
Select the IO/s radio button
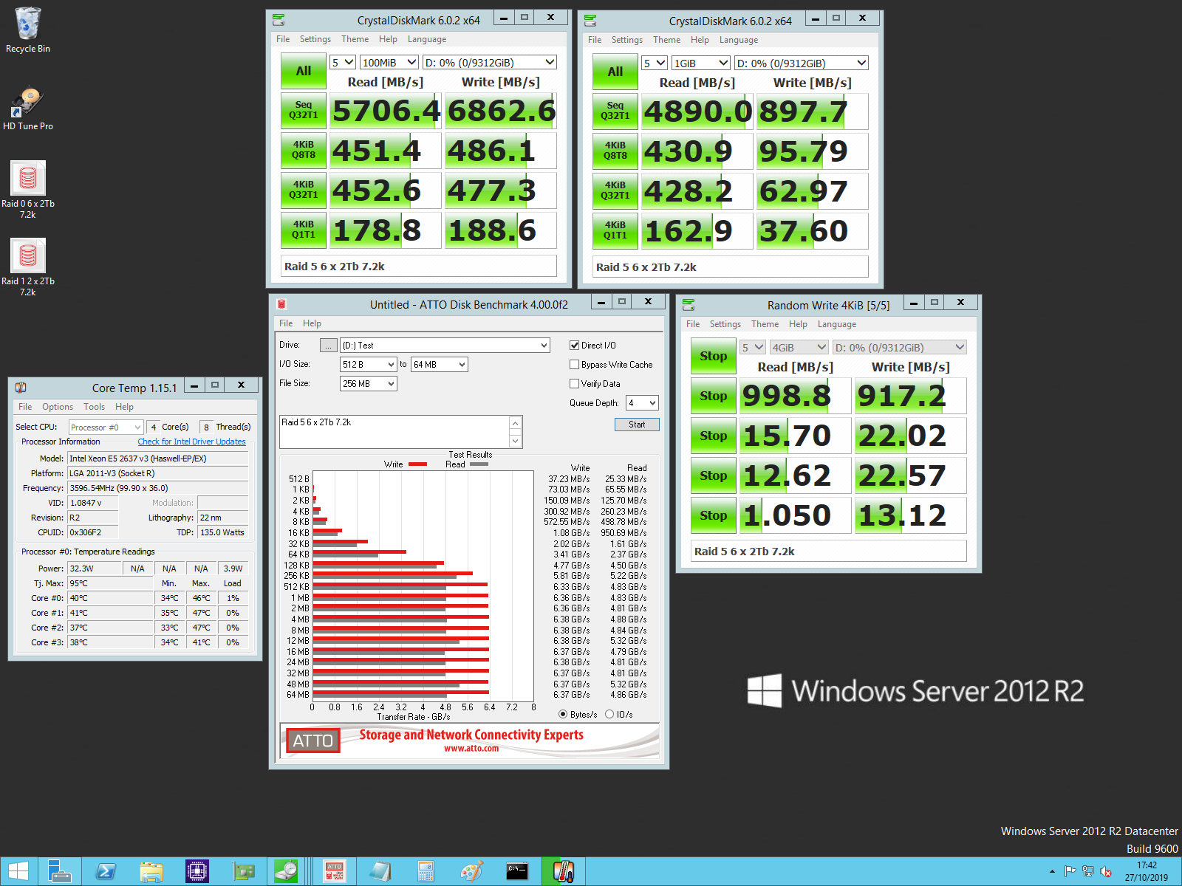609,714
